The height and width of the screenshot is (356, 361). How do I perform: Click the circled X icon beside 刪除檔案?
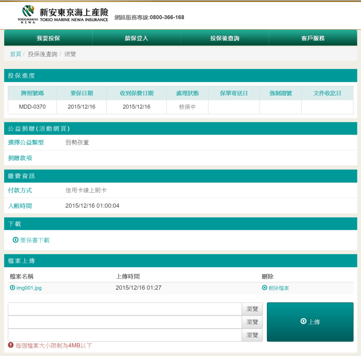click(x=264, y=288)
